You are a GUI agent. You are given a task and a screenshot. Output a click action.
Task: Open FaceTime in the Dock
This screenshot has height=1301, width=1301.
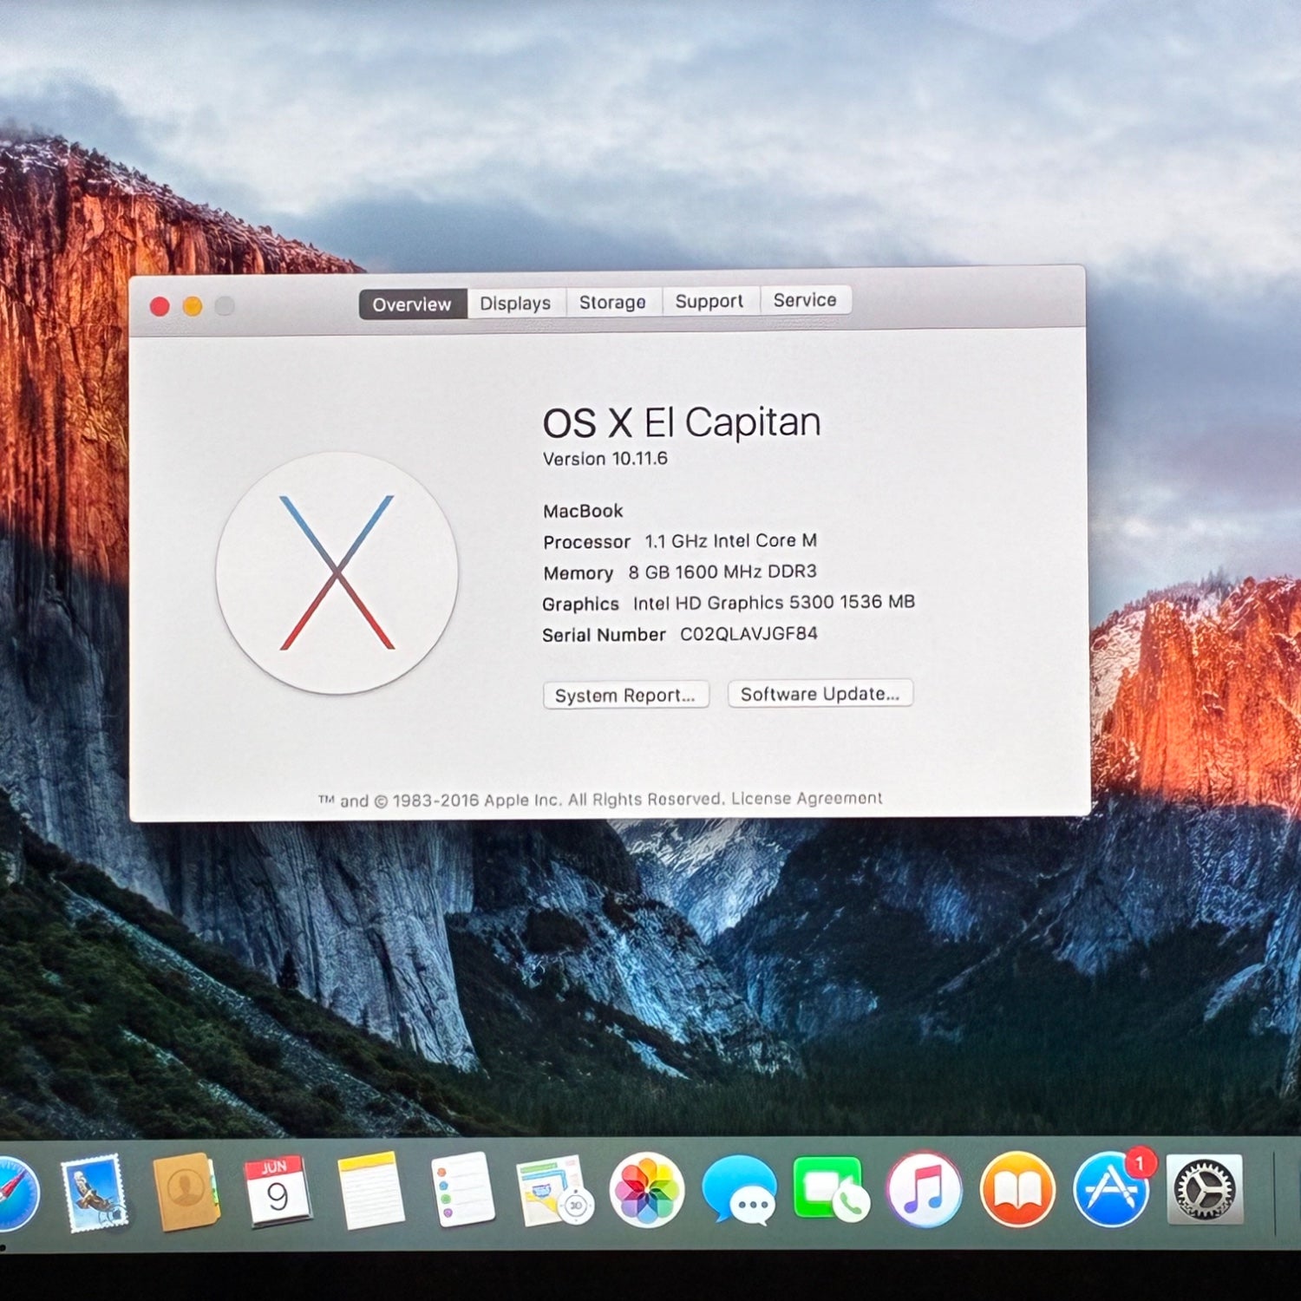tap(831, 1190)
